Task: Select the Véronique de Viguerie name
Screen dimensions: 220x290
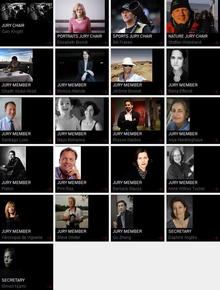Action: point(22,238)
